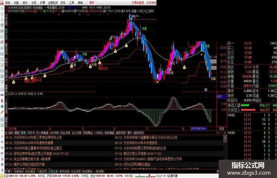Select the 主力决策 indicator tab
This screenshot has height=178, width=277.
click(x=77, y=133)
